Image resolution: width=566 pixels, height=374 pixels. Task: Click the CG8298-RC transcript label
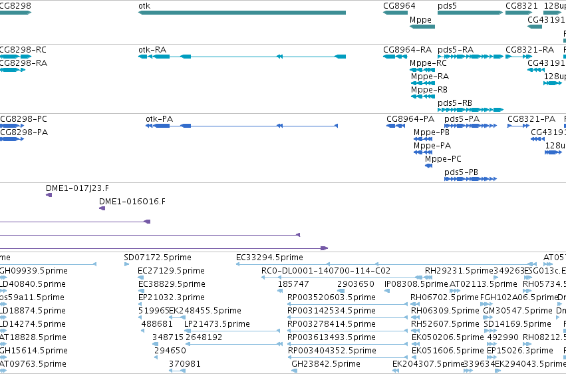point(23,50)
